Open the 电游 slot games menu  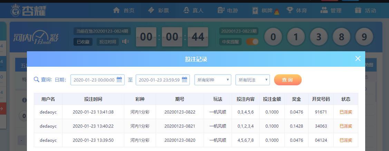[227, 10]
